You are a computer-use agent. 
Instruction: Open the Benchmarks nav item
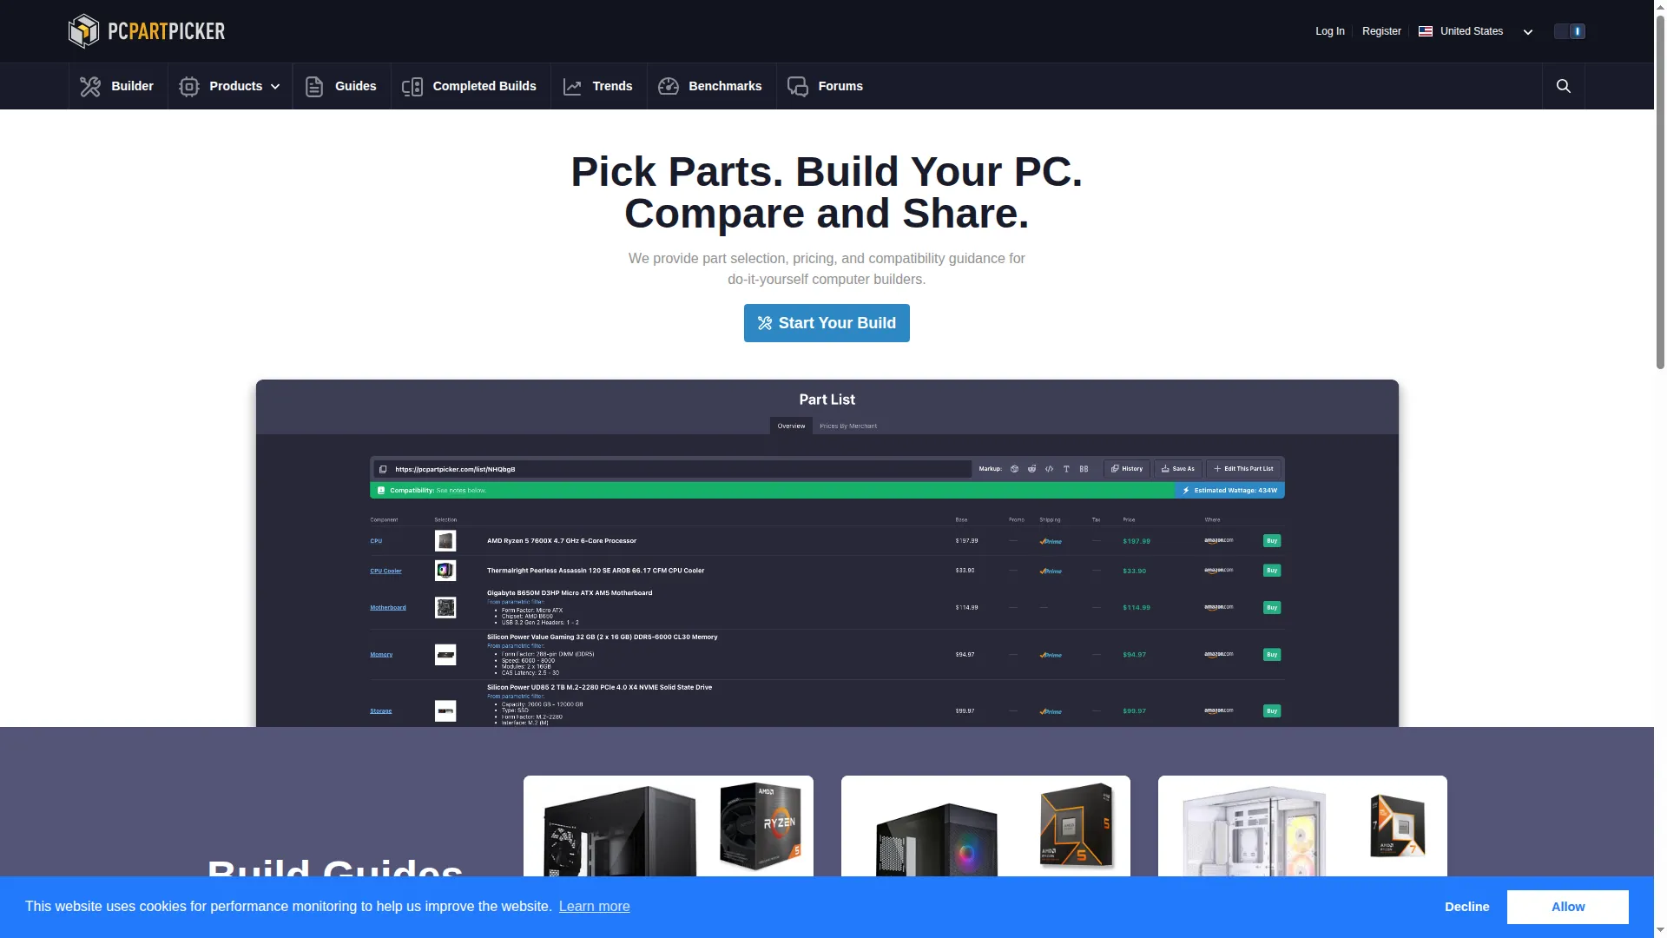(711, 86)
